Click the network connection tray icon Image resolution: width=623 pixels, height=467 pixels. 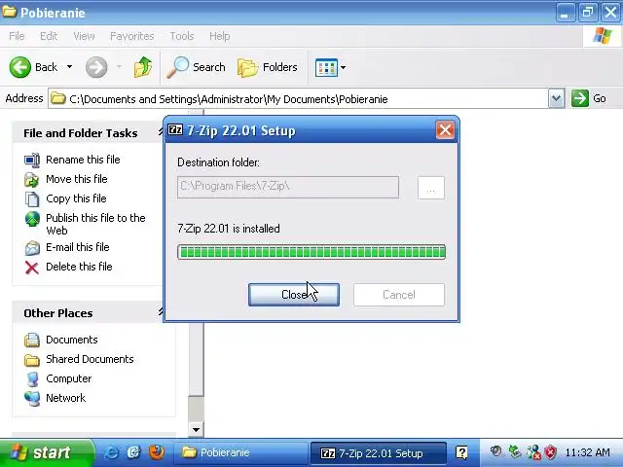533,452
